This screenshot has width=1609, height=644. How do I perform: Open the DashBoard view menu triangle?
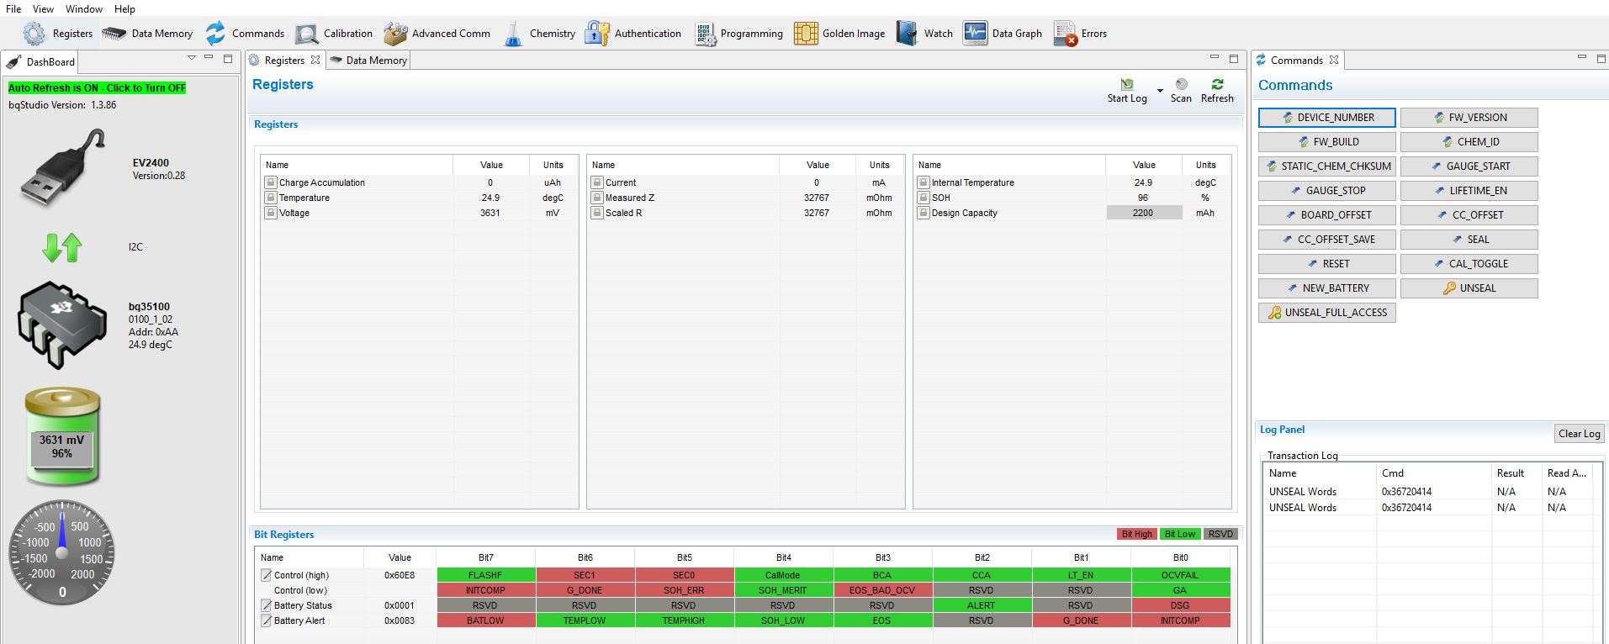(192, 58)
